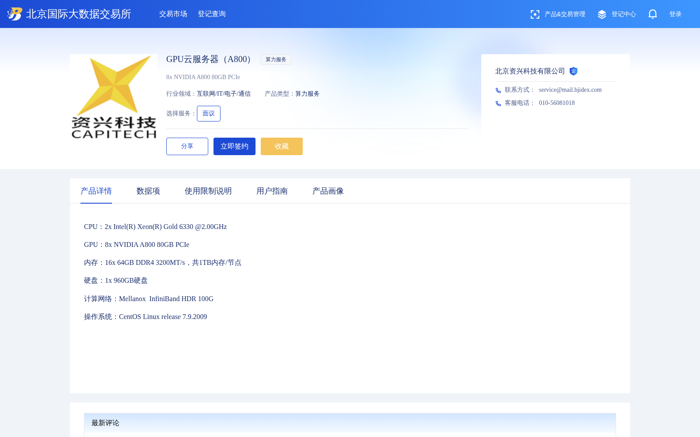This screenshot has height=437, width=700.
Task: Click the 计算网络 Mellanox InfiniBand line
Action: [149, 299]
